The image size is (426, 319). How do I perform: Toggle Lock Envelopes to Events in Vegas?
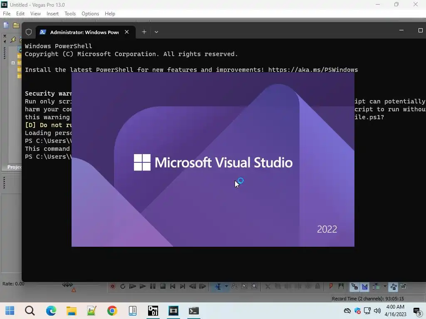[394, 287]
